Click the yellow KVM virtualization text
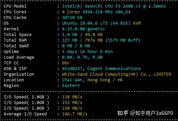 [x=137, y=23]
